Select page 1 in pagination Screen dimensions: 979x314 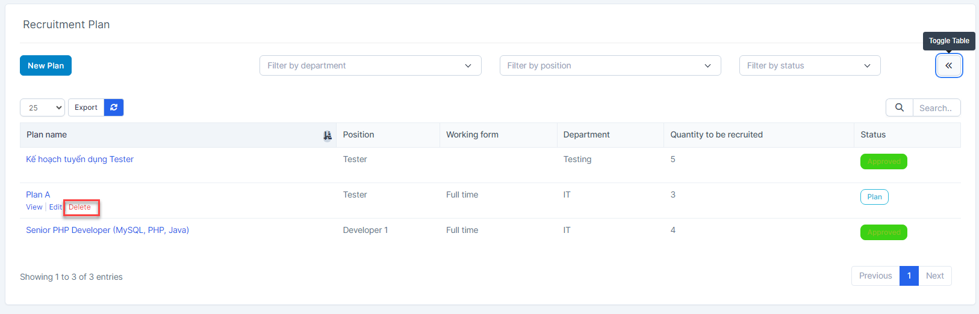point(909,276)
